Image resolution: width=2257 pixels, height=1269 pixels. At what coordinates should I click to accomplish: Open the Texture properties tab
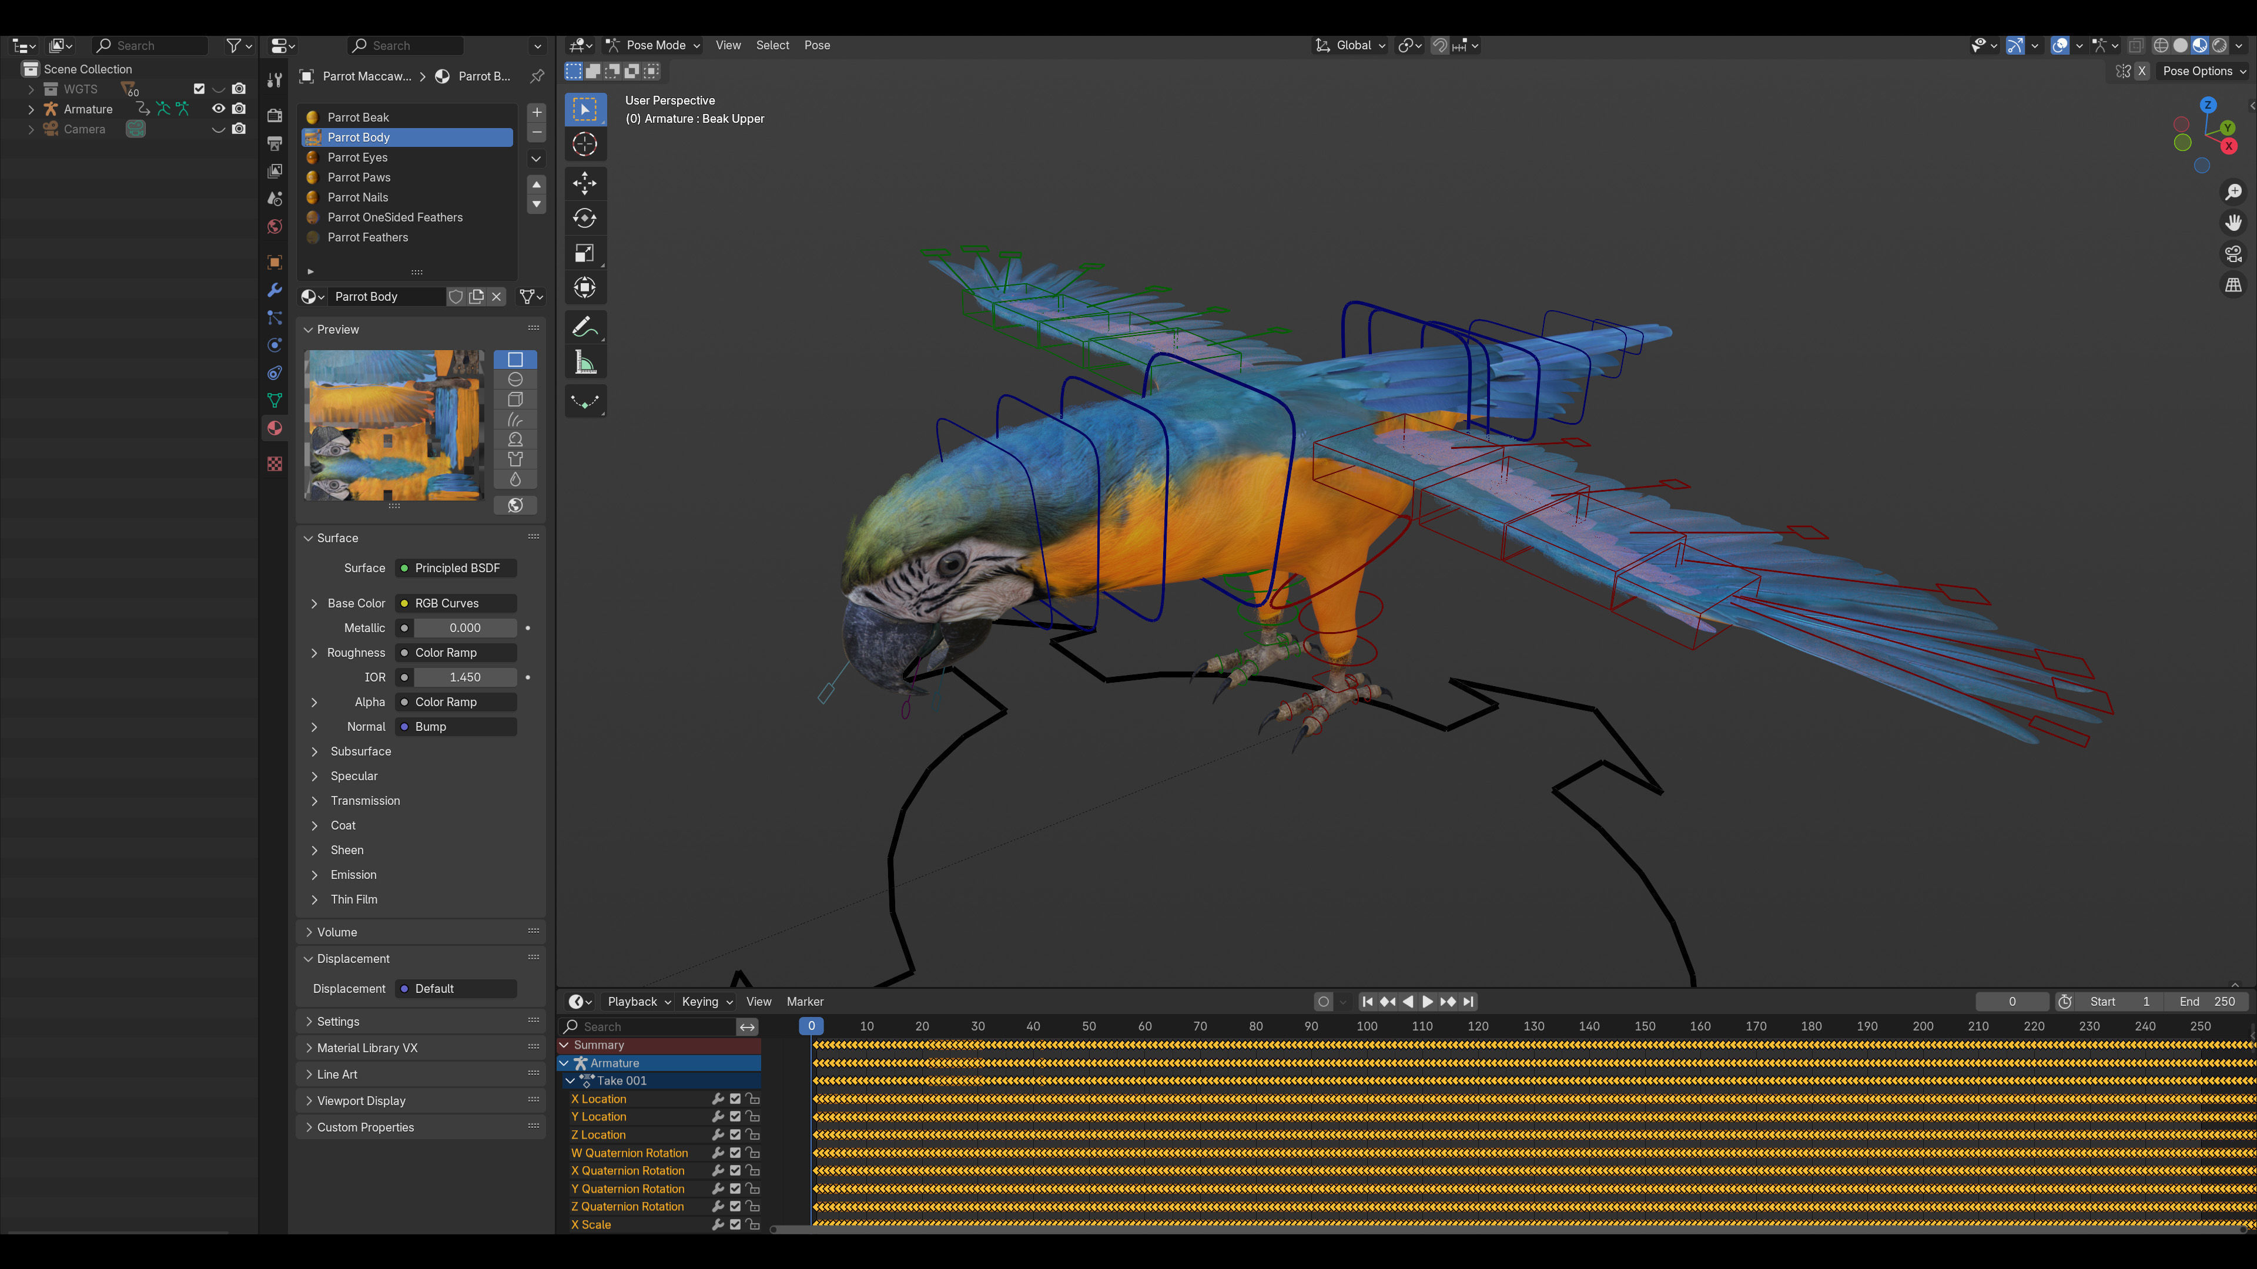pyautogui.click(x=275, y=464)
